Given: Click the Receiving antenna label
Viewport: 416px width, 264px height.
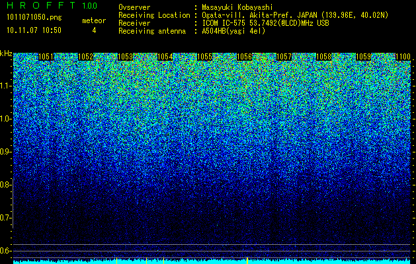Looking at the screenshot, I should point(152,31).
